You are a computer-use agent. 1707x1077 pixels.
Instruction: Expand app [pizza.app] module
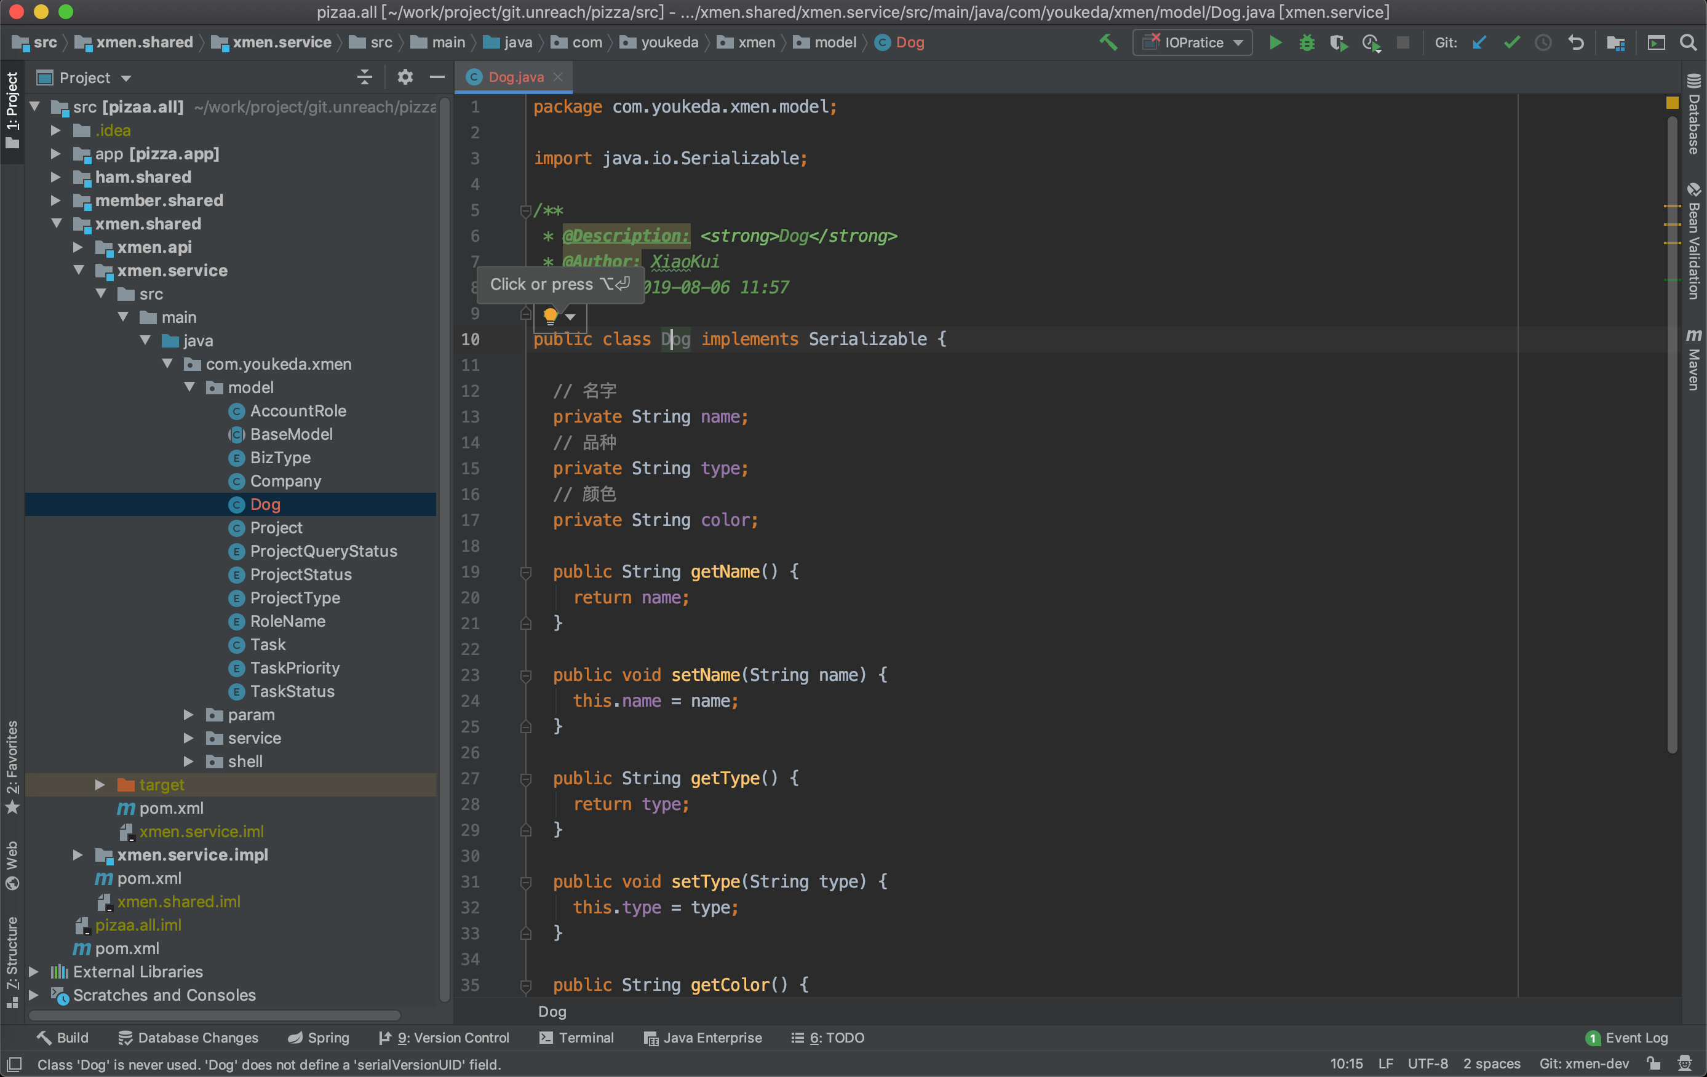[x=55, y=154]
